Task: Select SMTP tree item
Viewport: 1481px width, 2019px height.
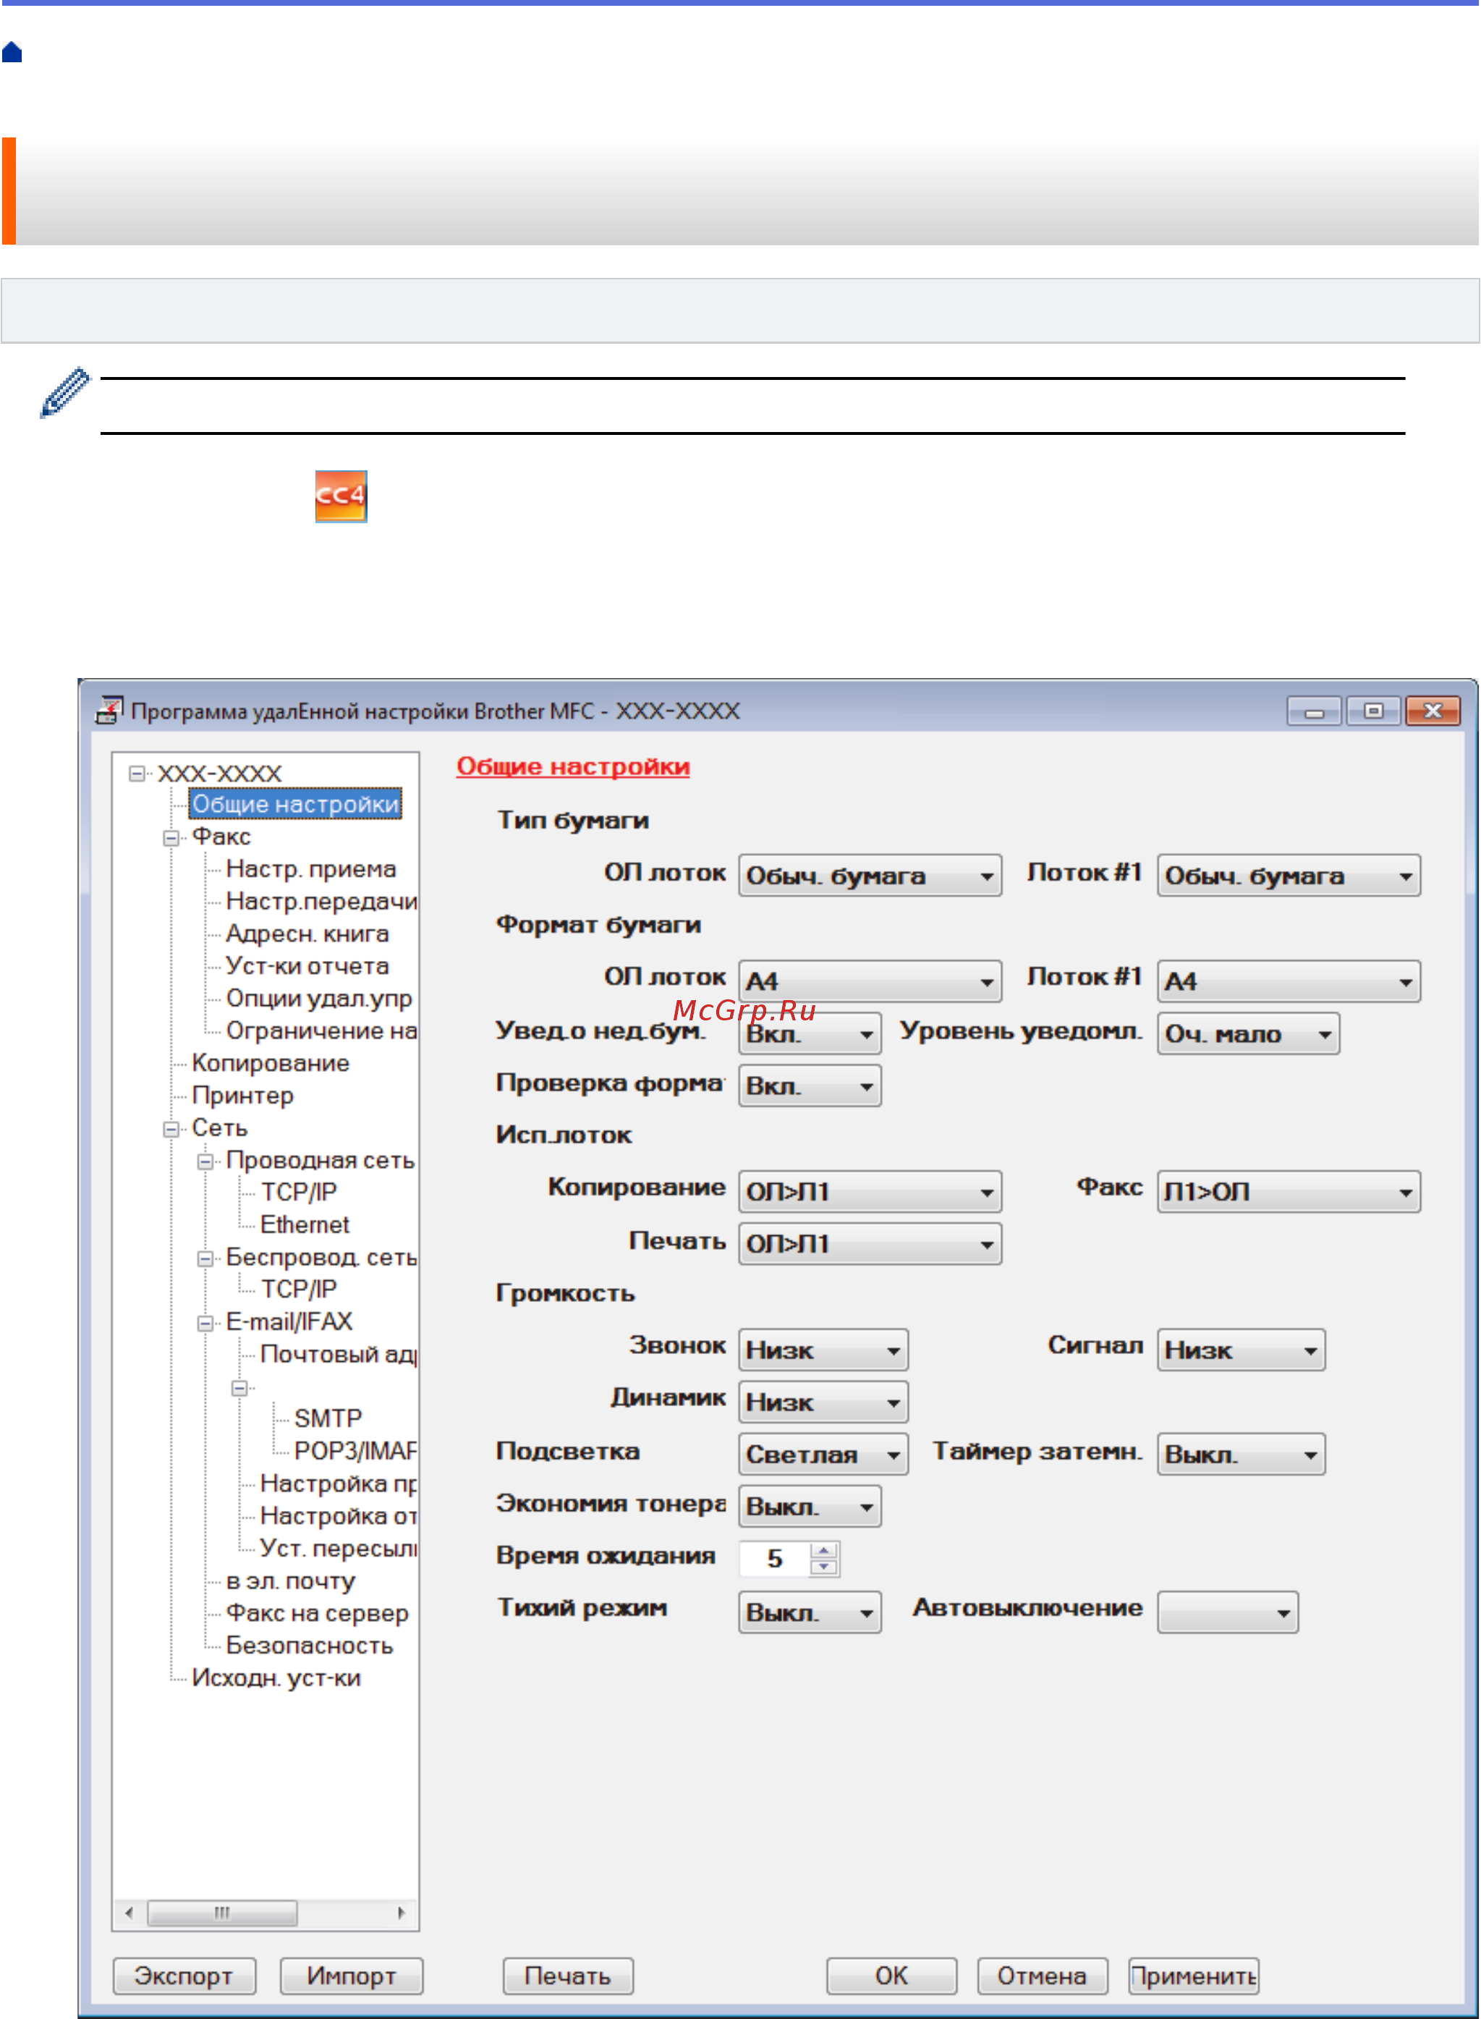Action: point(328,1418)
